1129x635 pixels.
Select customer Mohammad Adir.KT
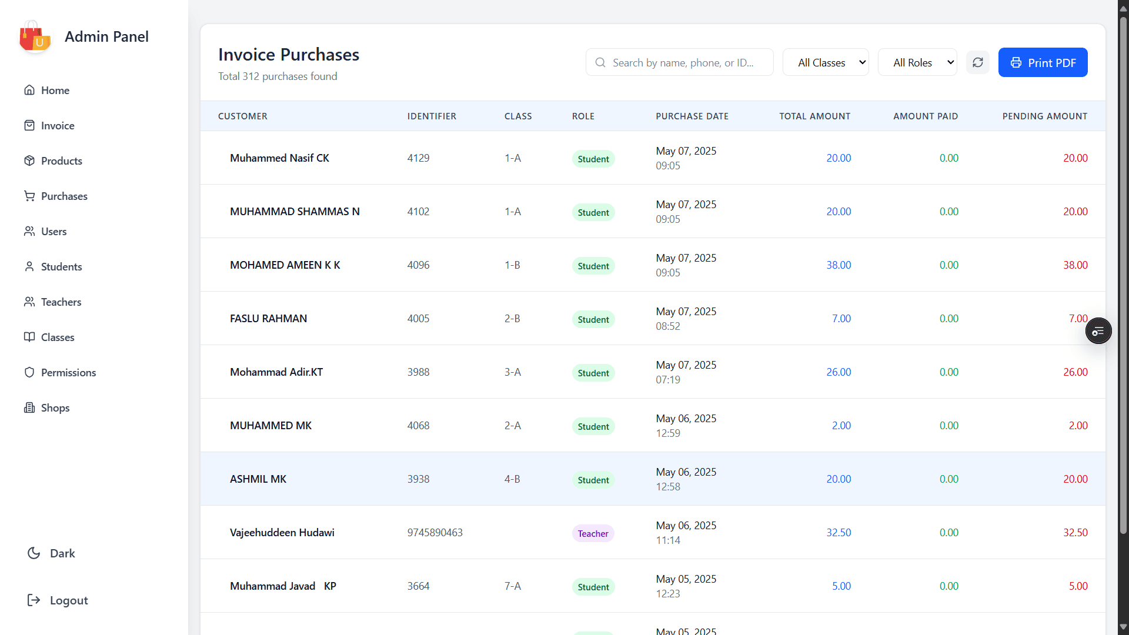pos(276,372)
